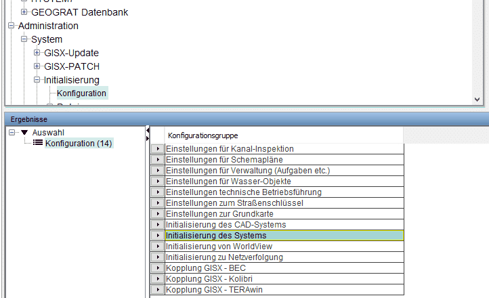The width and height of the screenshot is (489, 298).
Task: Select row Kopplung GISX - Kolibri
Action: (x=284, y=278)
